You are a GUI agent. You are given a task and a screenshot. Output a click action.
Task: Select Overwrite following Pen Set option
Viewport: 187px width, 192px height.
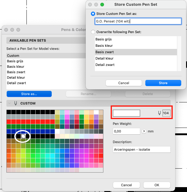tap(93, 32)
